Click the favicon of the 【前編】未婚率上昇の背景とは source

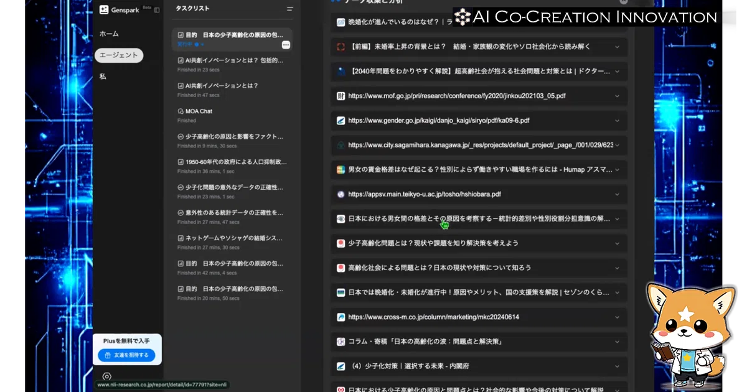pyautogui.click(x=341, y=47)
